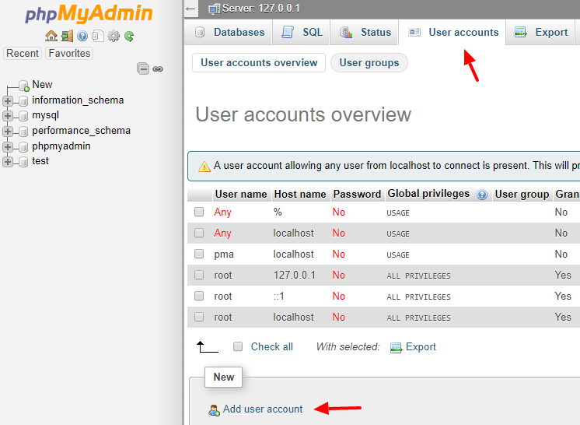This screenshot has height=425, width=580.
Task: Switch to User accounts overview subtab
Action: pyautogui.click(x=259, y=62)
